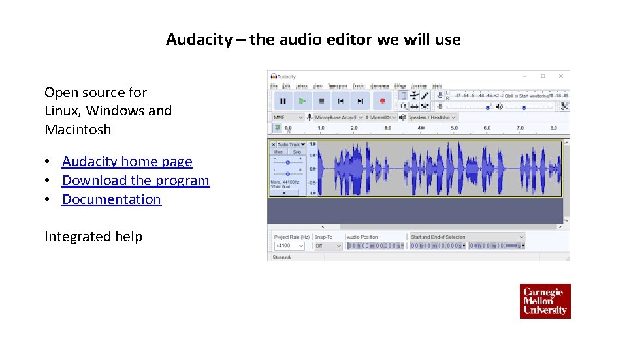Click the playback volume slider knob
This screenshot has width=627, height=352.
point(524,108)
